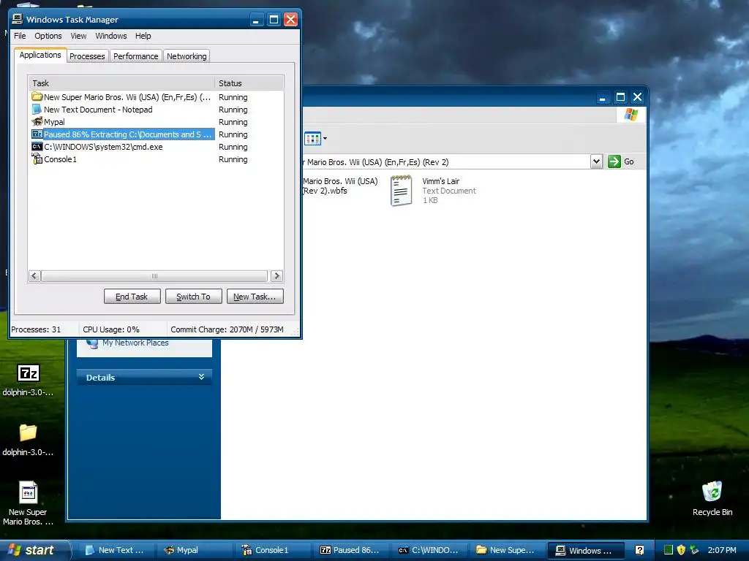This screenshot has height=561, width=749.
Task: Switch to the Networking tab
Action: 187,56
